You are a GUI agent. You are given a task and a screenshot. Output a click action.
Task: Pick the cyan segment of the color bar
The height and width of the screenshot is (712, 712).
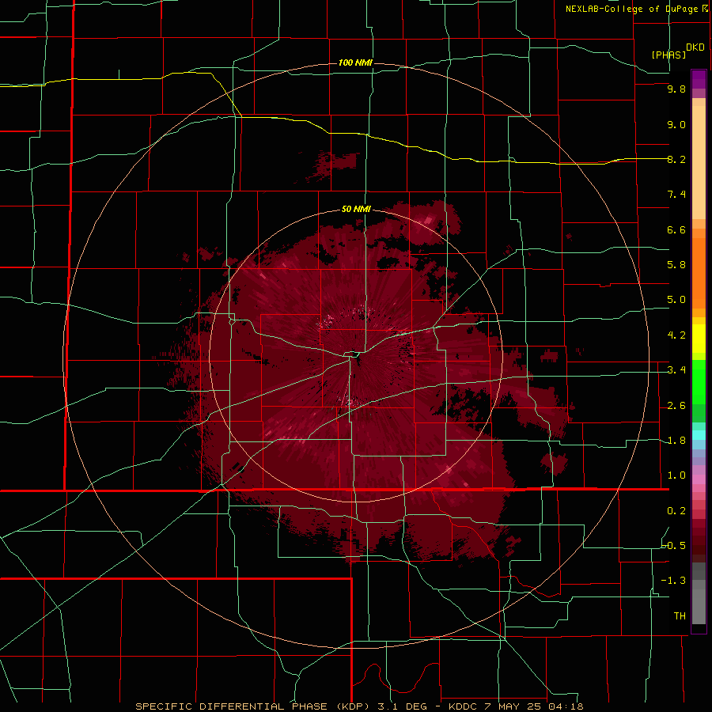(x=699, y=435)
